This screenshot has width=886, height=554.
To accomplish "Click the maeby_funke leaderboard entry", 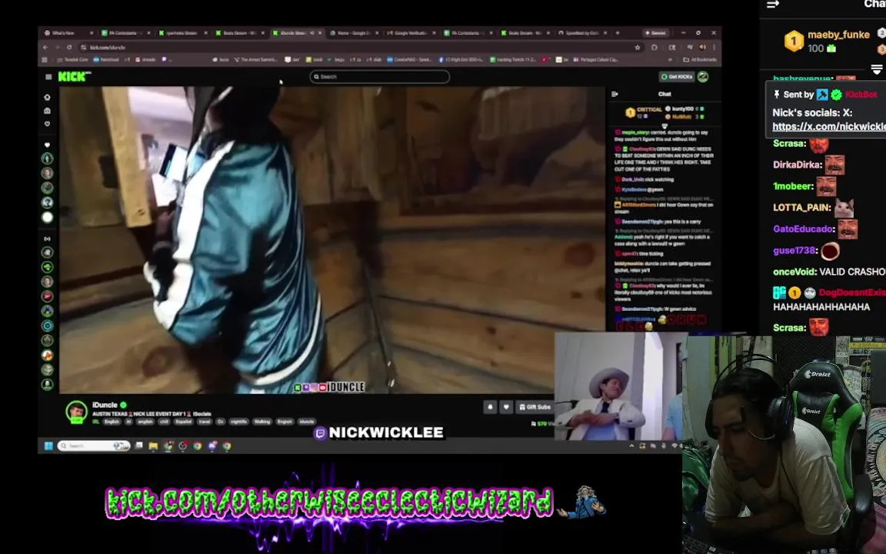I will pos(827,42).
